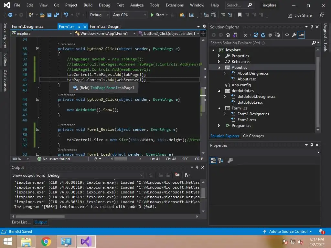Clear All output in Output panel
Viewport: 331px width, 248px height.
pos(177,175)
